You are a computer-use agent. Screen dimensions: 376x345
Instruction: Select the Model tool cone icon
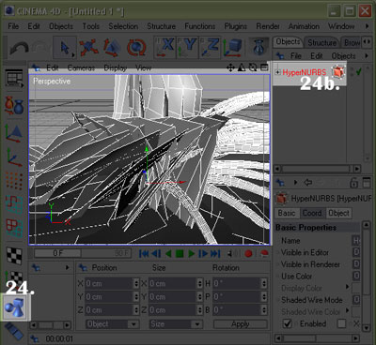tap(14, 132)
